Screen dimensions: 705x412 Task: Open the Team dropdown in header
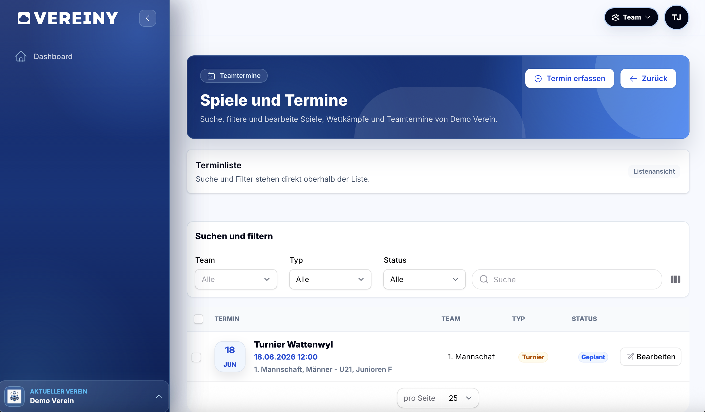tap(631, 17)
